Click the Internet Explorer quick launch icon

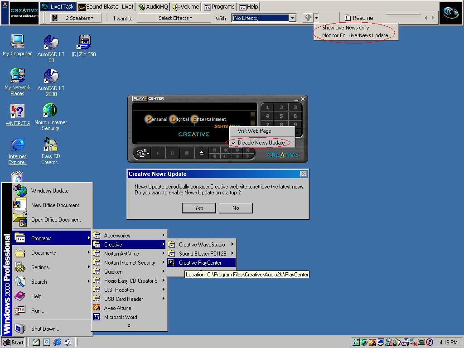pyautogui.click(x=57, y=342)
